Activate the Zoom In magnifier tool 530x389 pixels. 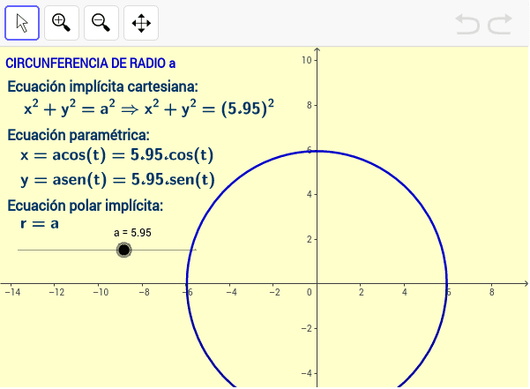click(x=62, y=23)
